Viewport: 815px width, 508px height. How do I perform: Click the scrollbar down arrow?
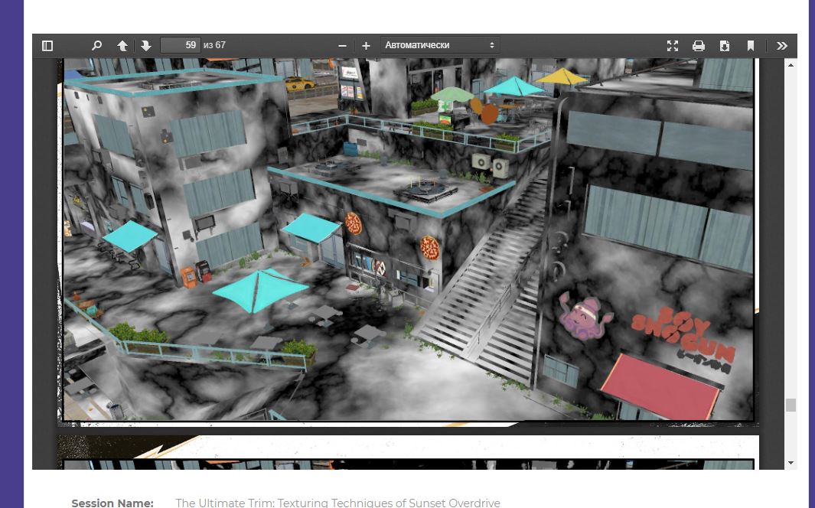tap(791, 463)
